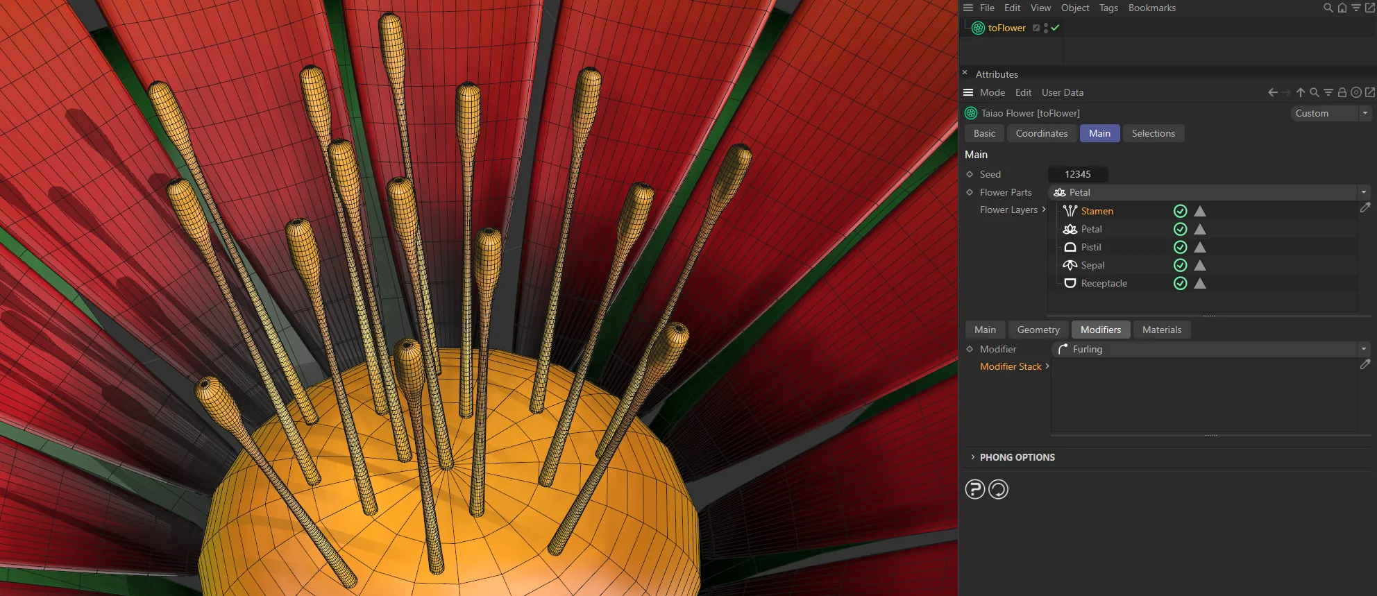Open the Object Manager filter icon
This screenshot has height=596, width=1377.
tap(1355, 8)
